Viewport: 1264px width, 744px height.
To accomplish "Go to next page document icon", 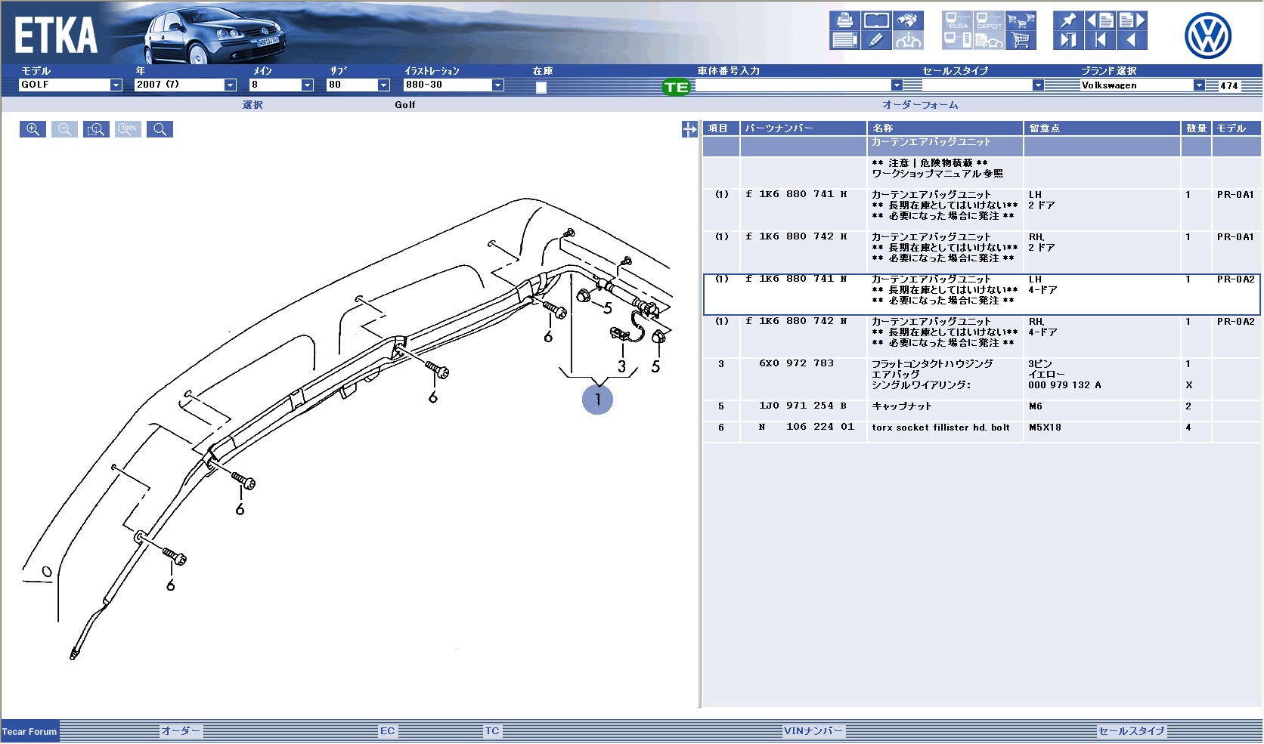I will pyautogui.click(x=1132, y=20).
